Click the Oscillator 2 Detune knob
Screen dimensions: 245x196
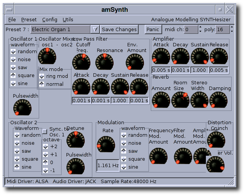(x=76, y=139)
